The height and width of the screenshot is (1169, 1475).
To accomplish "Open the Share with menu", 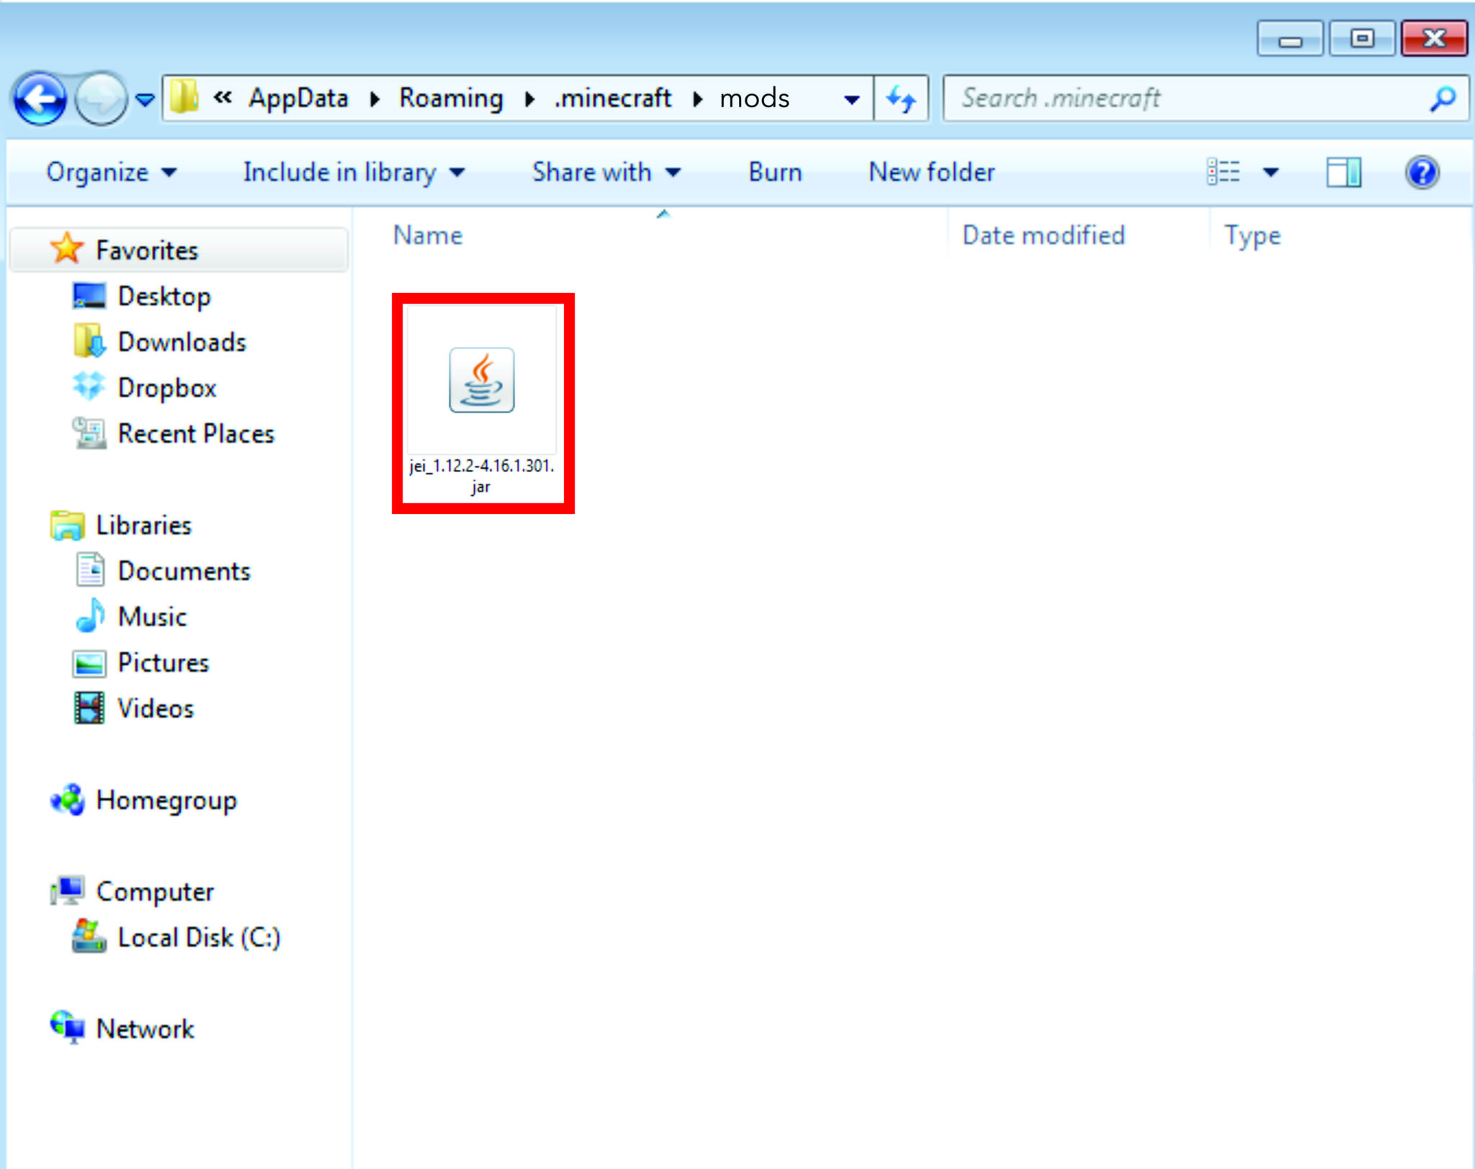I will (605, 173).
